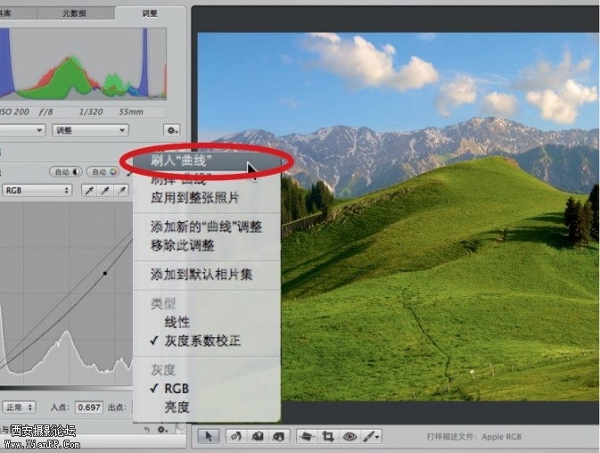Open the brush tool in bottom toolbar
600x453 pixels.
372,436
